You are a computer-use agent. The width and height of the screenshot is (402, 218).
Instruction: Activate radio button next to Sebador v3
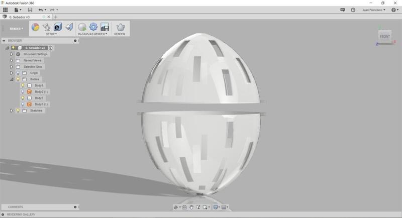51,48
